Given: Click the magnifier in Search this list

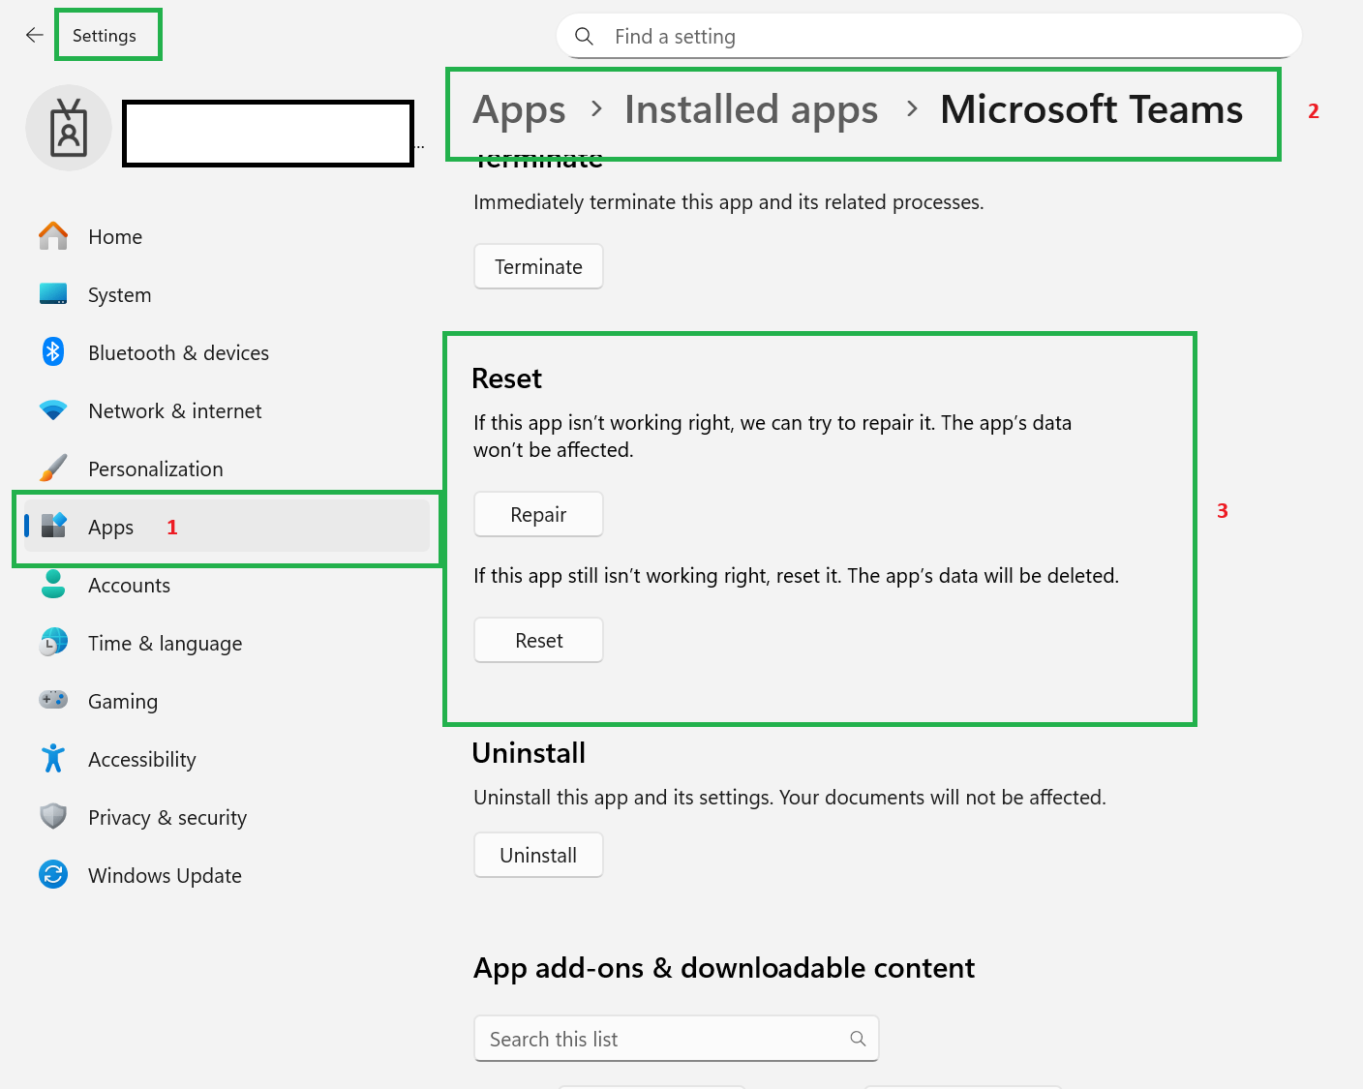Looking at the screenshot, I should [x=858, y=1039].
